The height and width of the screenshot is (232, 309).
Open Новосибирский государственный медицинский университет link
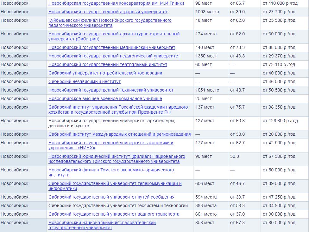[112, 47]
